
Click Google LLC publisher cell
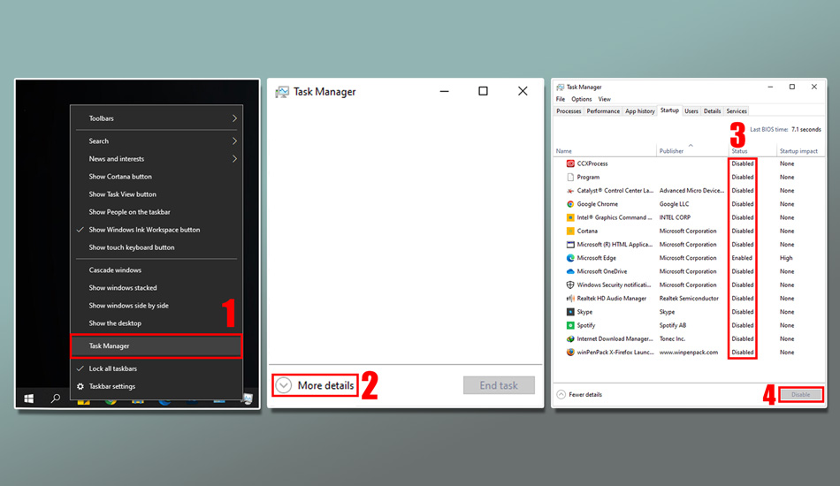(x=674, y=204)
